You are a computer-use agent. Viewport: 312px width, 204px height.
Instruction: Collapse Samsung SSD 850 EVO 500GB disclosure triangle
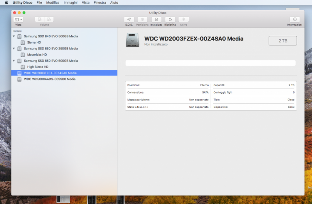coord(14,61)
